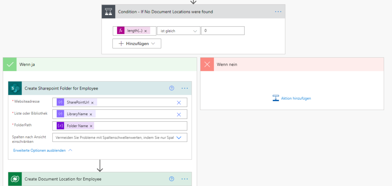
Task: Click the SharePoint icon on the folder action
Action: (15, 88)
